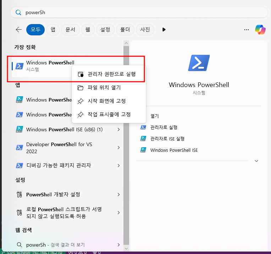Select the 설정 filter tab

[x=105, y=30]
